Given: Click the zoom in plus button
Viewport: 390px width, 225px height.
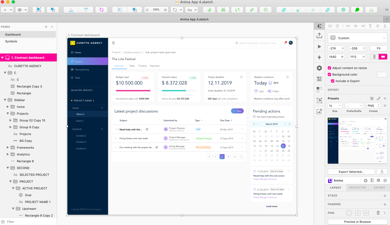Looking at the screenshot, I should point(165,10).
